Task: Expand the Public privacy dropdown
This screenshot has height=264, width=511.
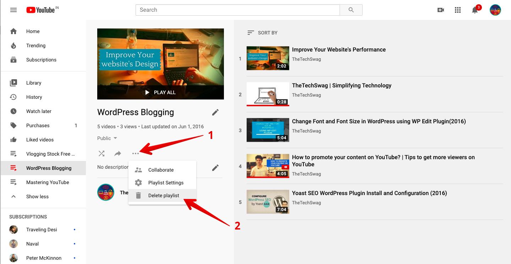Action: point(107,138)
